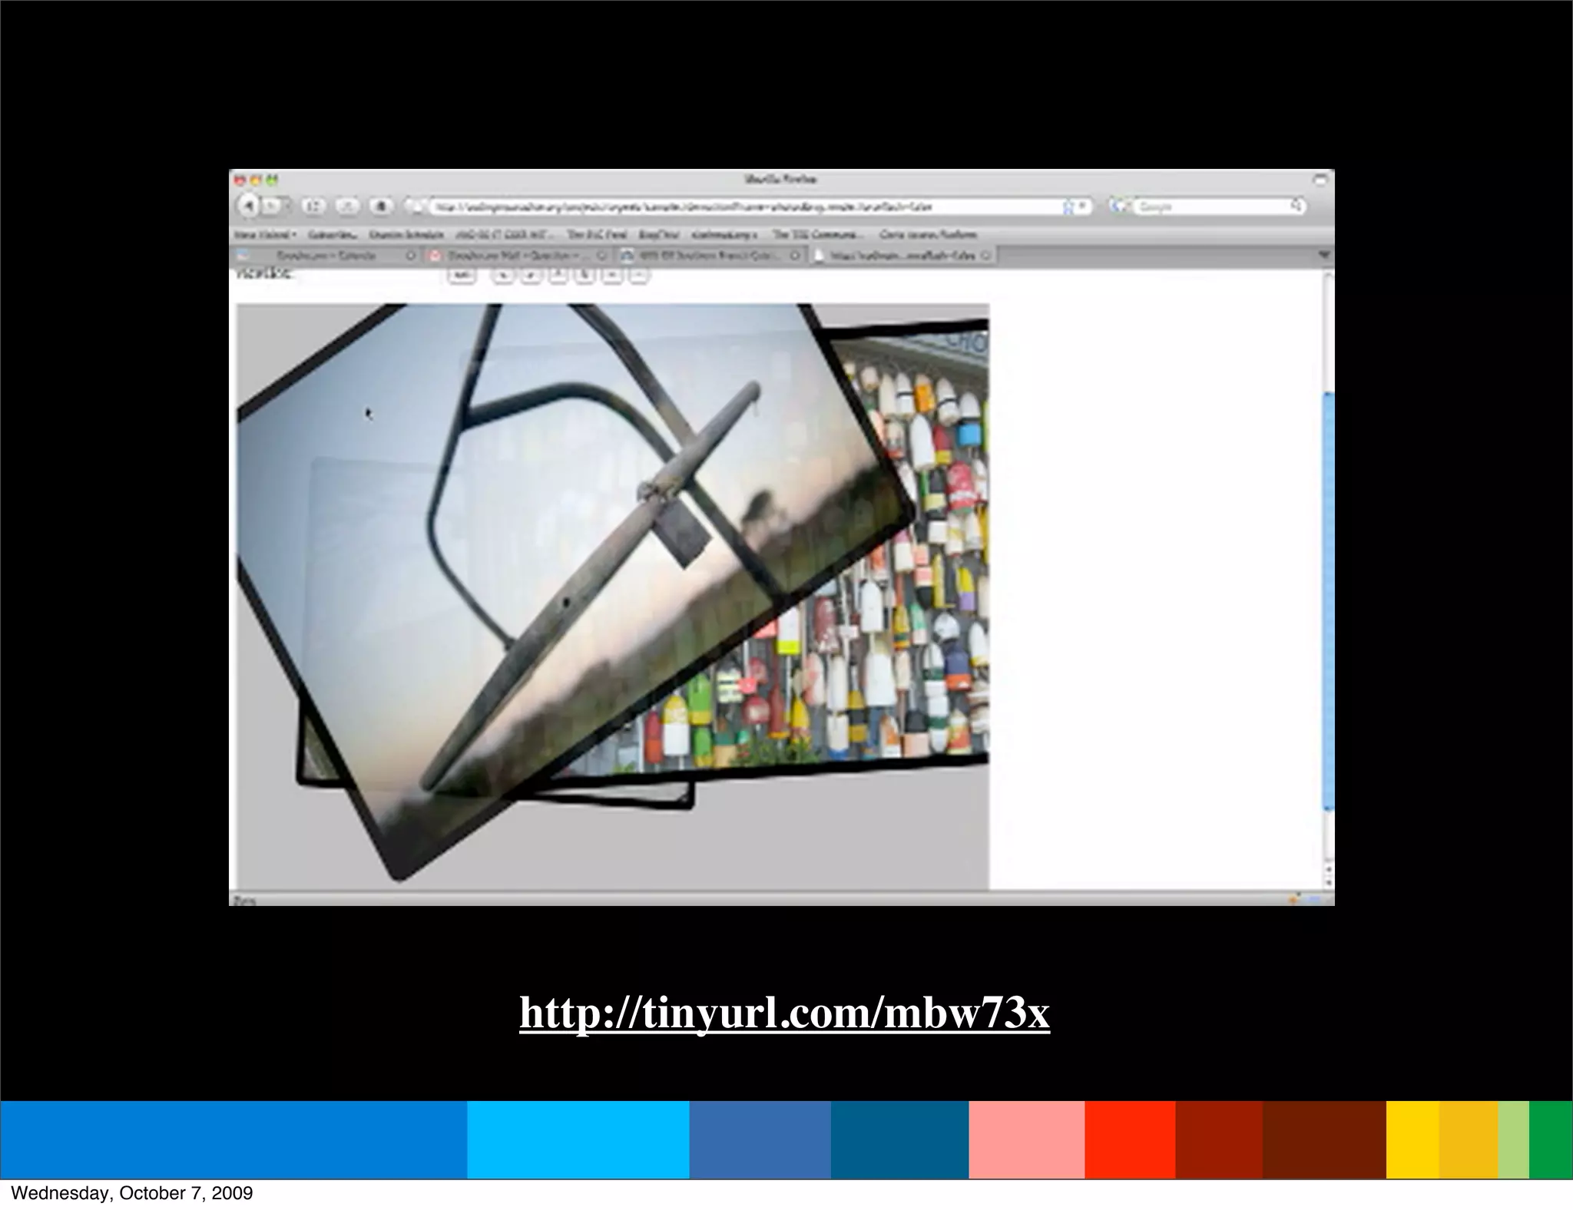Click the browser forward arrow button
1573x1210 pixels.
pyautogui.click(x=270, y=206)
